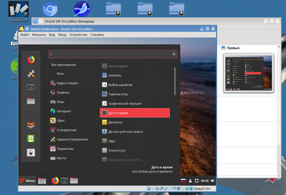Open the terminal icon in favorites sidebar
The image size is (286, 195).
pyautogui.click(x=31, y=87)
